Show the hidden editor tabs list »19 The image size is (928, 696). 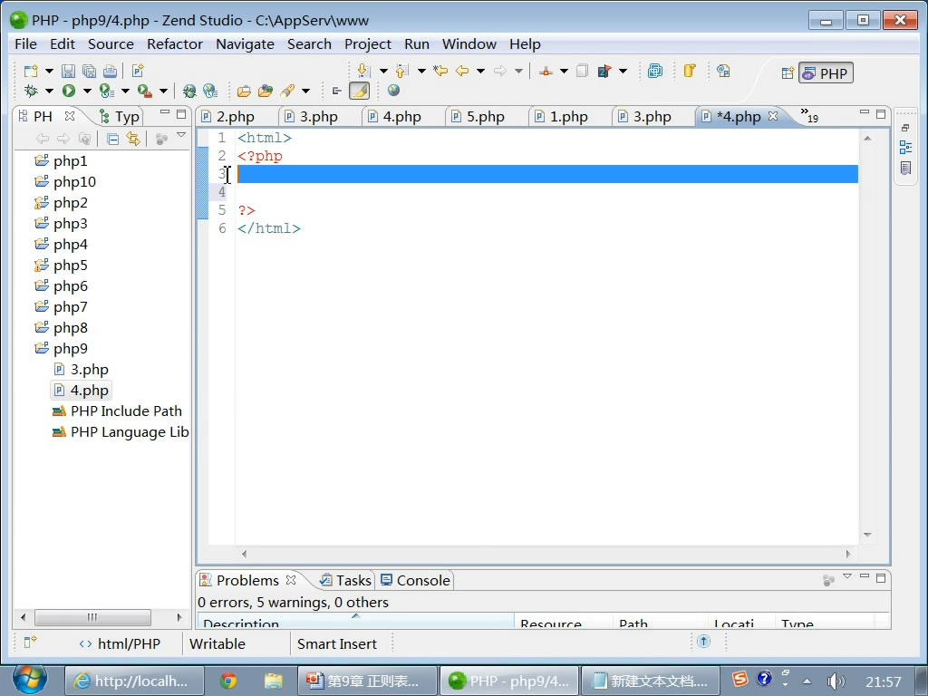pos(809,115)
